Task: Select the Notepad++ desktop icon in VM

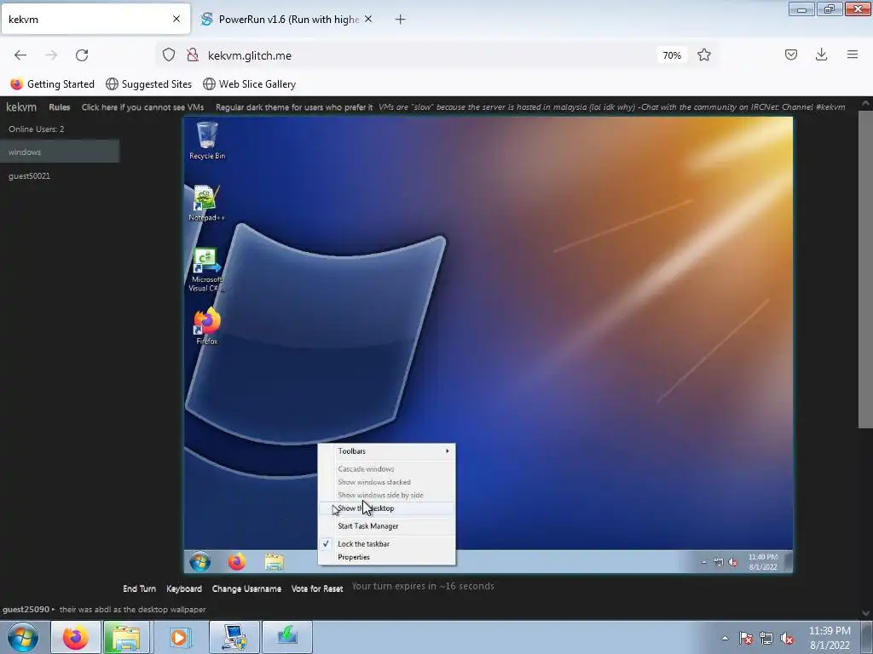Action: tap(206, 204)
